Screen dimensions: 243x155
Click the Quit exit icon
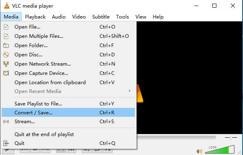[6, 143]
